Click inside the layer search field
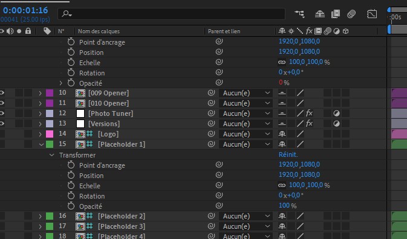The height and width of the screenshot is (239, 407). pyautogui.click(x=171, y=14)
